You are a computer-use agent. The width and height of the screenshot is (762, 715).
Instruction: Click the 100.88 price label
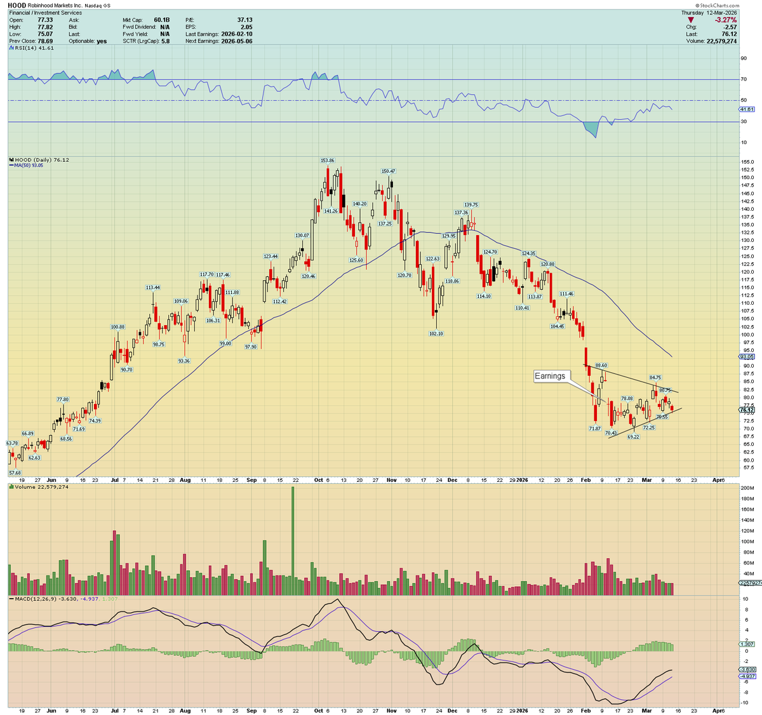[117, 327]
